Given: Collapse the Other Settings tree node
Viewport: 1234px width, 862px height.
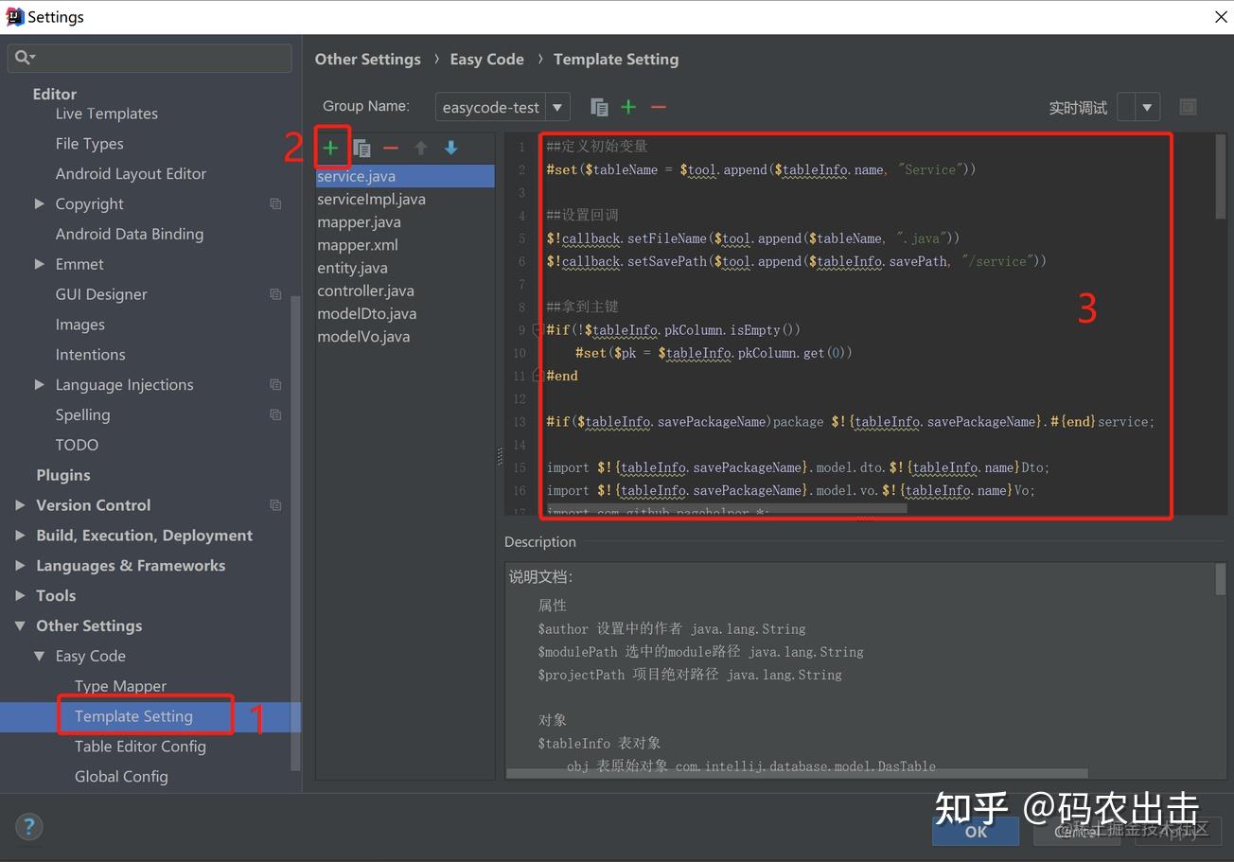Looking at the screenshot, I should coord(19,625).
